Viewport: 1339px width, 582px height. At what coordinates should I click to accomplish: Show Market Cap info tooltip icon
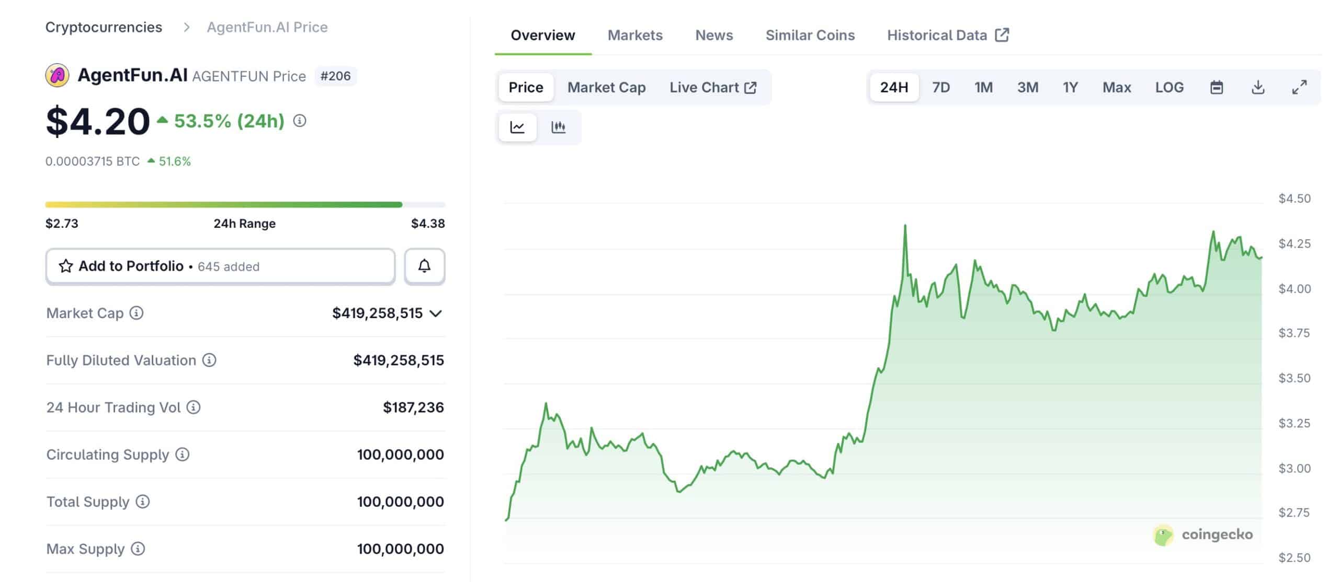[137, 313]
